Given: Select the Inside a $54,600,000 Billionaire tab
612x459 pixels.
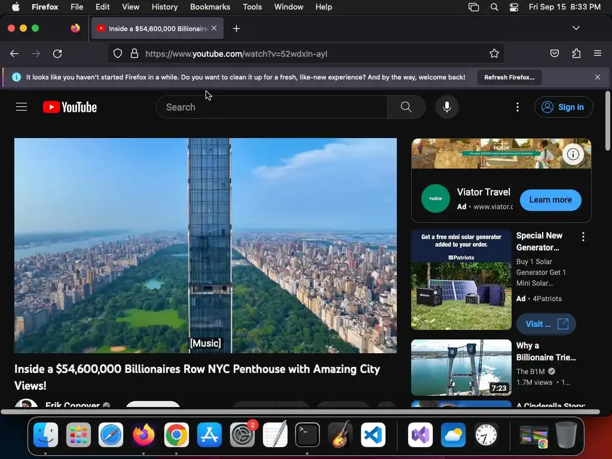Looking at the screenshot, I should click(x=157, y=29).
